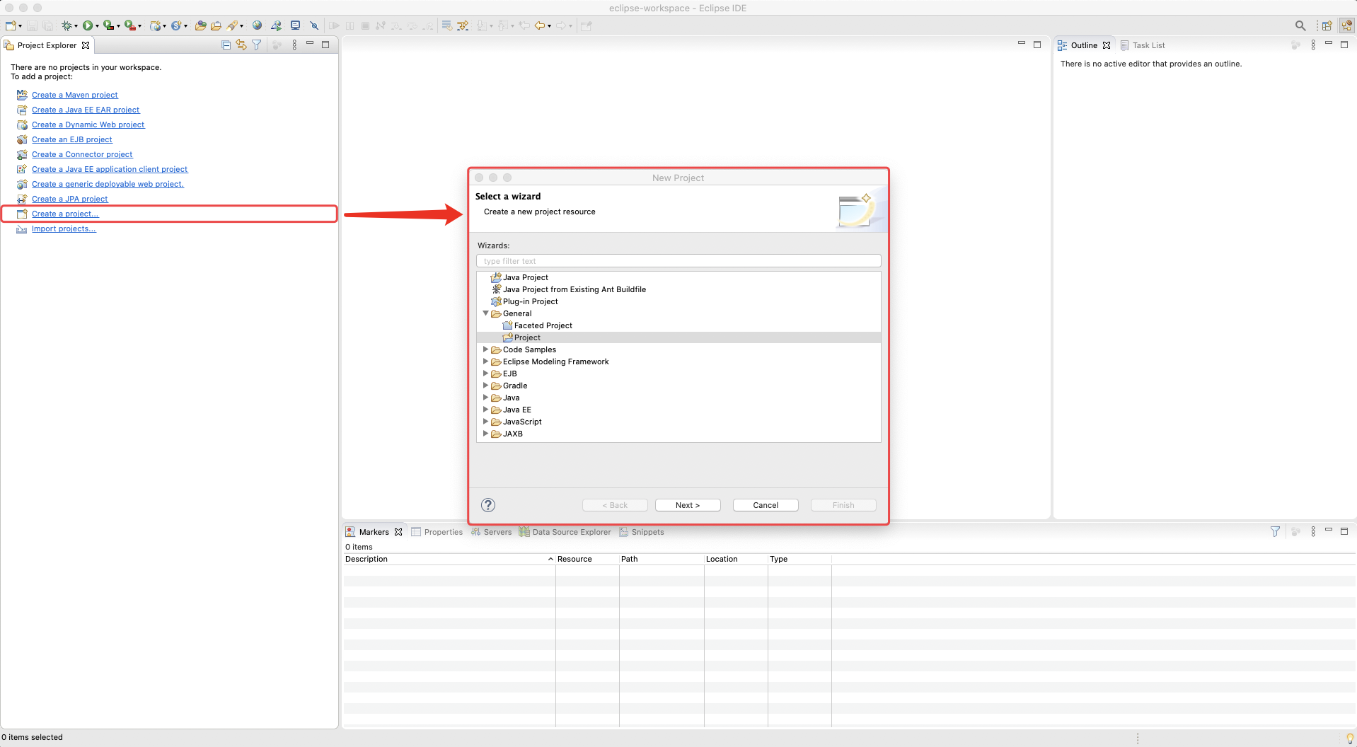The height and width of the screenshot is (747, 1357).
Task: Expand the Code Samples folder
Action: tap(486, 349)
